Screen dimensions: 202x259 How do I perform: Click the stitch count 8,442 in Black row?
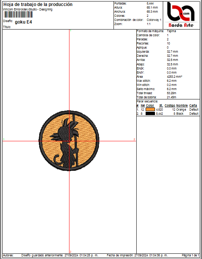[159, 114]
